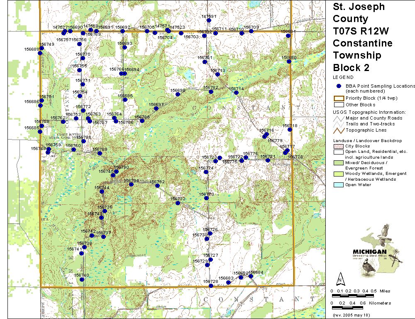The image size is (415, 319).
Task: Select the blue dot labeled 156728
Action: [211, 285]
